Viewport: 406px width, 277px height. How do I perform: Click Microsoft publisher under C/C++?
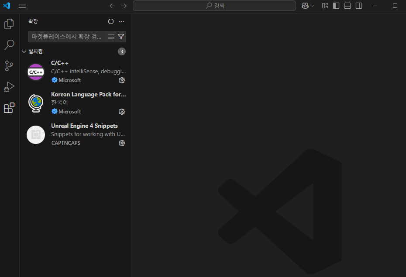[x=70, y=80]
